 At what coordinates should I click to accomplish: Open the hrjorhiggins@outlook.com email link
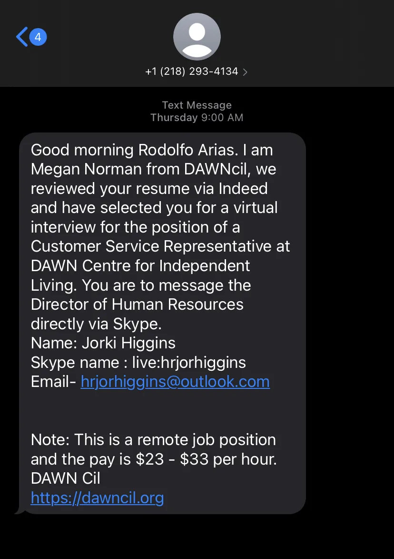tap(175, 382)
